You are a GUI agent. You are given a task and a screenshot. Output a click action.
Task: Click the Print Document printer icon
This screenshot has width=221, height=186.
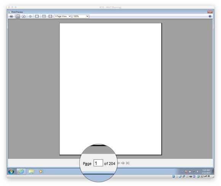tap(11, 16)
